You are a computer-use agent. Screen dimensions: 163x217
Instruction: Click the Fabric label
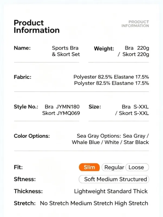pyautogui.click(x=23, y=77)
